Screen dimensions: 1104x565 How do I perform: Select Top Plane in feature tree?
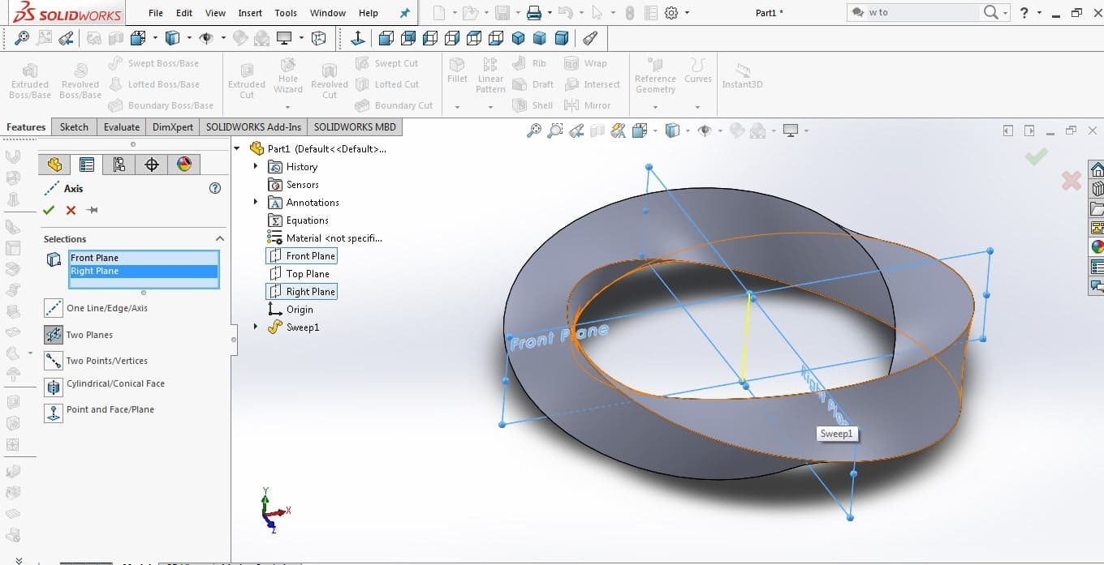coord(307,274)
